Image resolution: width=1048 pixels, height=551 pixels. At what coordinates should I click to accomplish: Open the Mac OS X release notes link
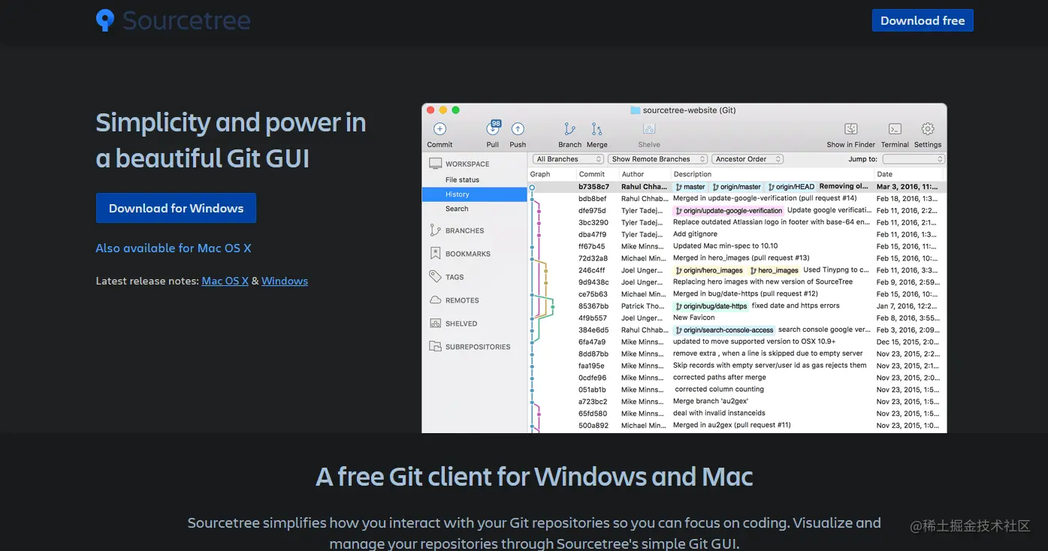pyautogui.click(x=225, y=281)
